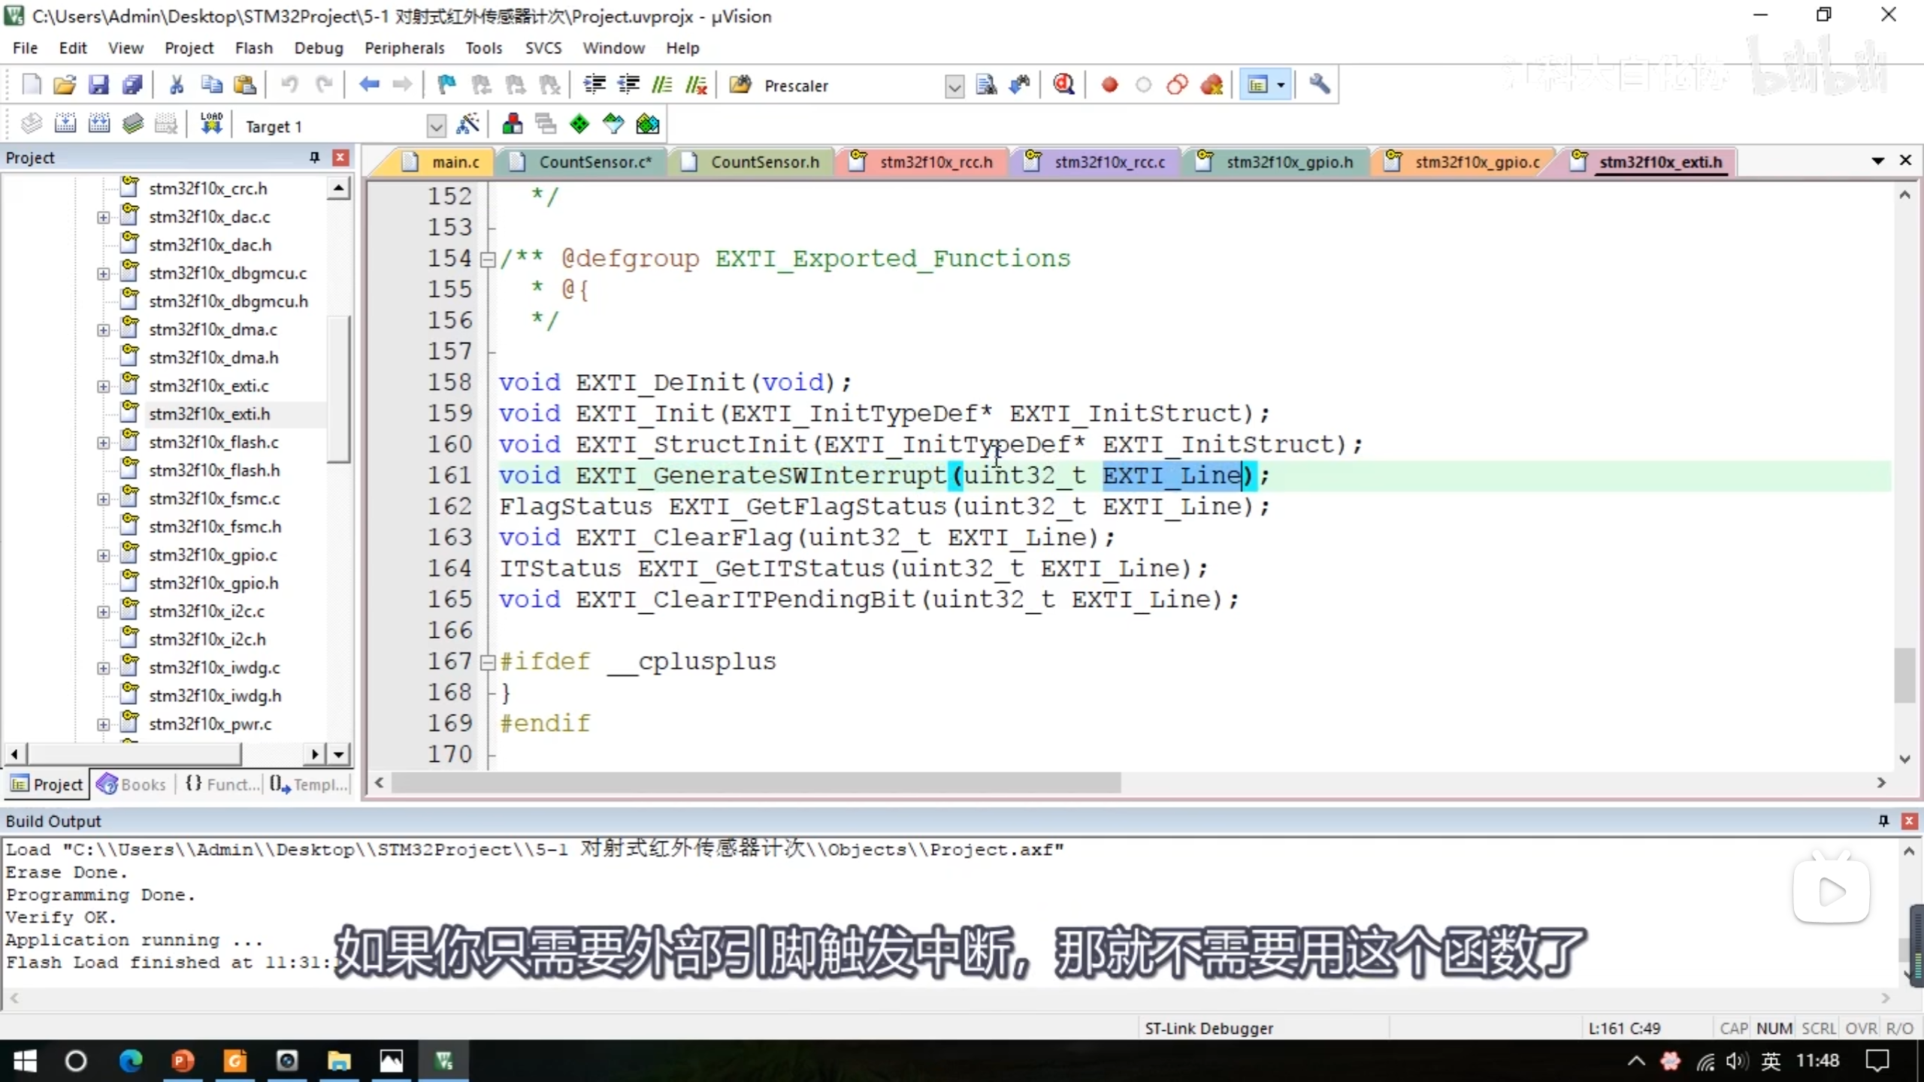Switch to the CountSensor.c* tab
The width and height of the screenshot is (1924, 1082).
point(594,162)
